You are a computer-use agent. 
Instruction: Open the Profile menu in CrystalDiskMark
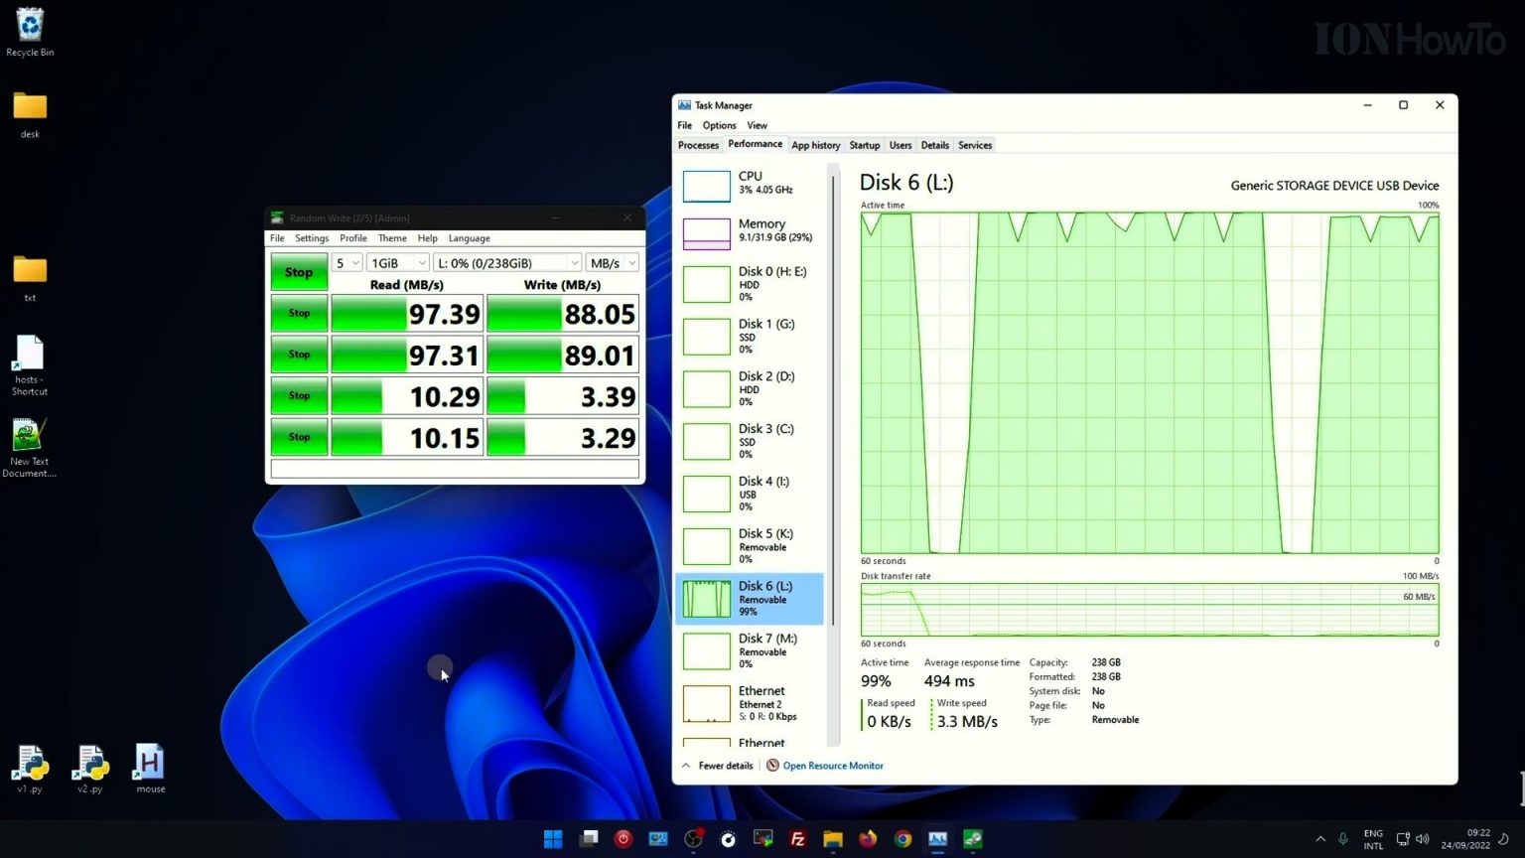(x=352, y=238)
